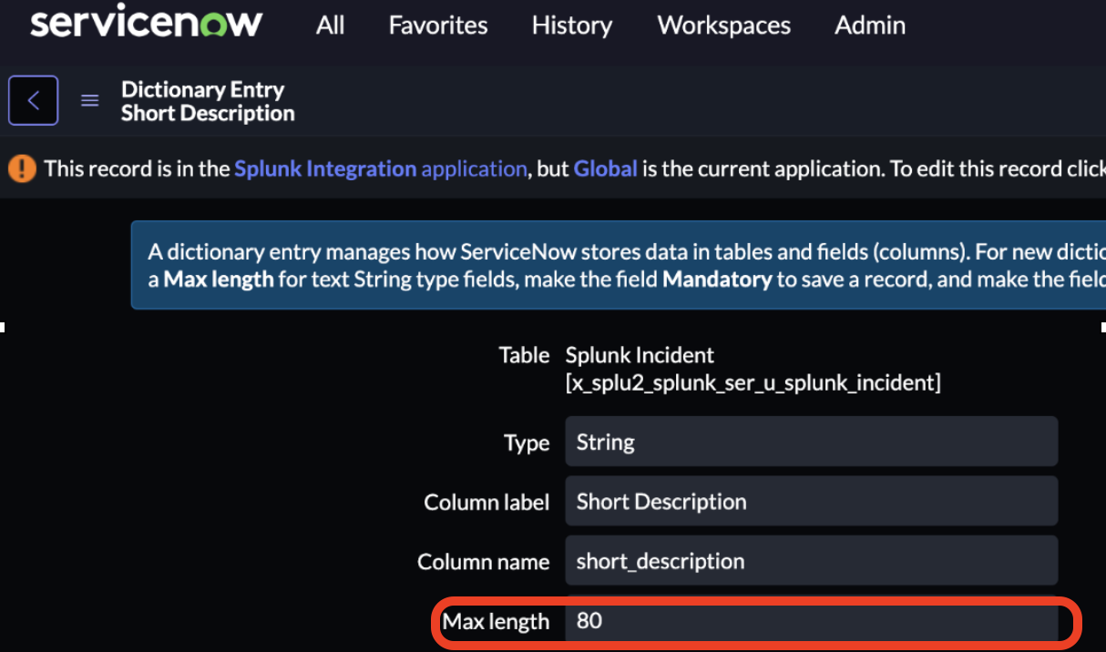This screenshot has height=652, width=1106.
Task: Click the ServiceNow logo
Action: pos(146,23)
